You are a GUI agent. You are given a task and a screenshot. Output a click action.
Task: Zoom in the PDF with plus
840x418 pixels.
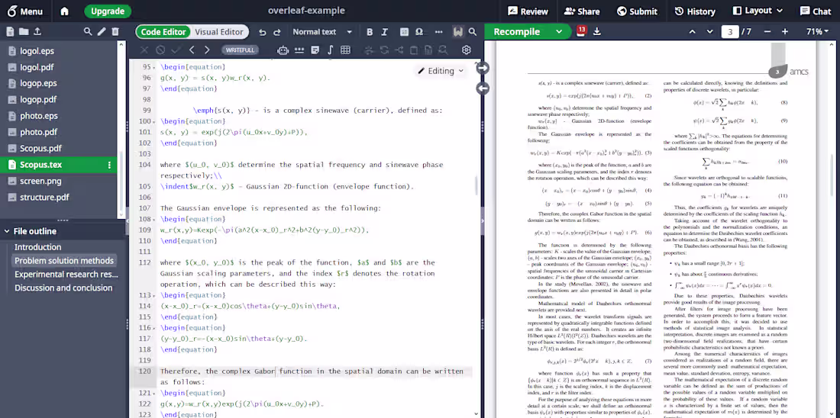click(x=785, y=31)
